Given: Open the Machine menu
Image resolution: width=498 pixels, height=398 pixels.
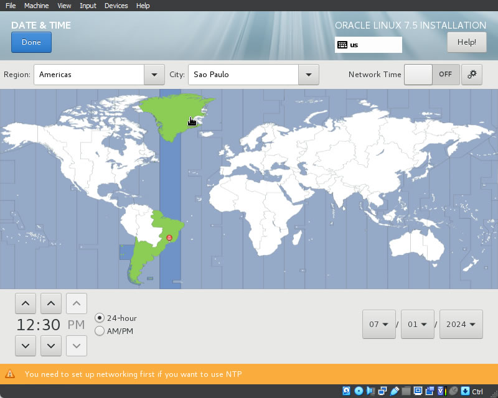Looking at the screenshot, I should coord(37,6).
